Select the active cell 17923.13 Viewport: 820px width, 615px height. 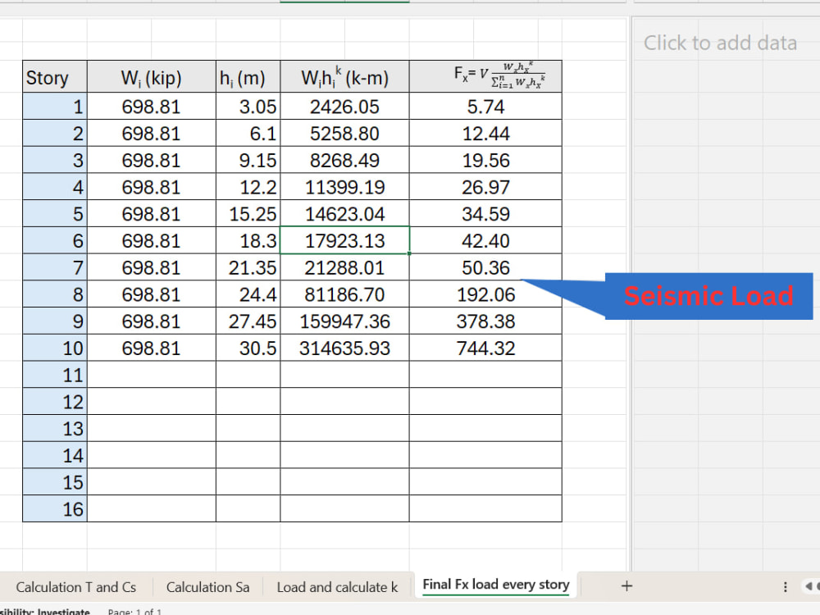pyautogui.click(x=344, y=240)
